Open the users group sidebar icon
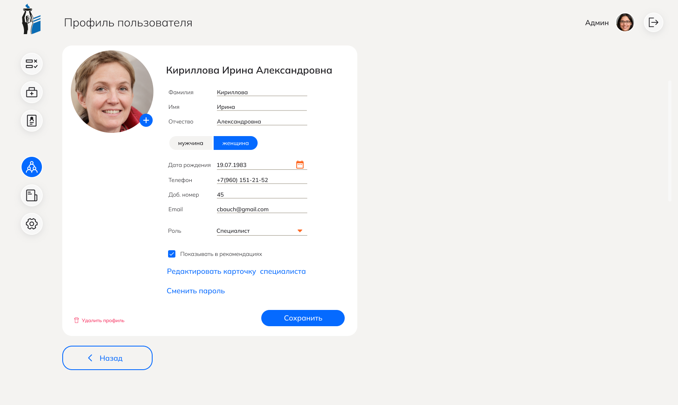The height and width of the screenshot is (405, 678). (32, 167)
